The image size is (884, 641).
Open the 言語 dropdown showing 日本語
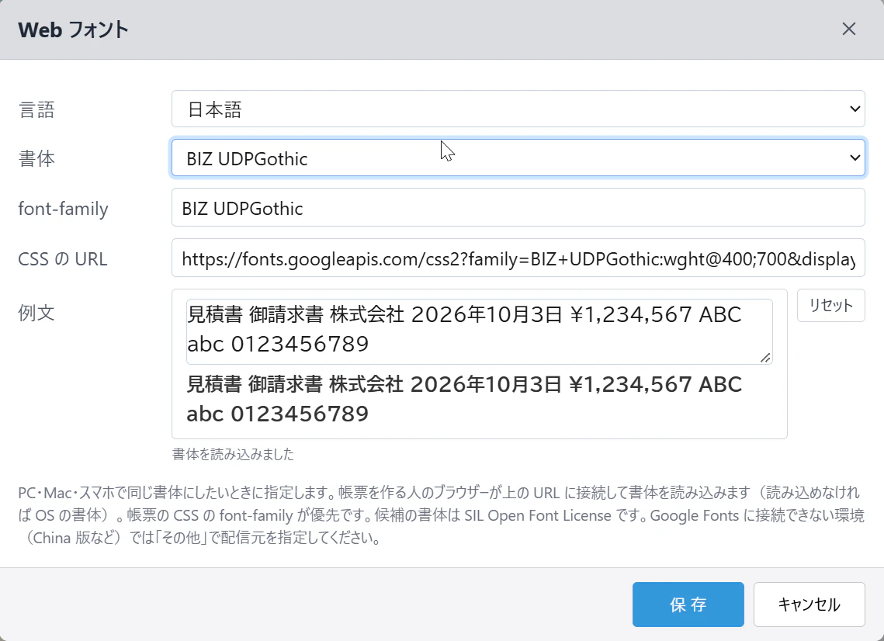pyautogui.click(x=518, y=109)
